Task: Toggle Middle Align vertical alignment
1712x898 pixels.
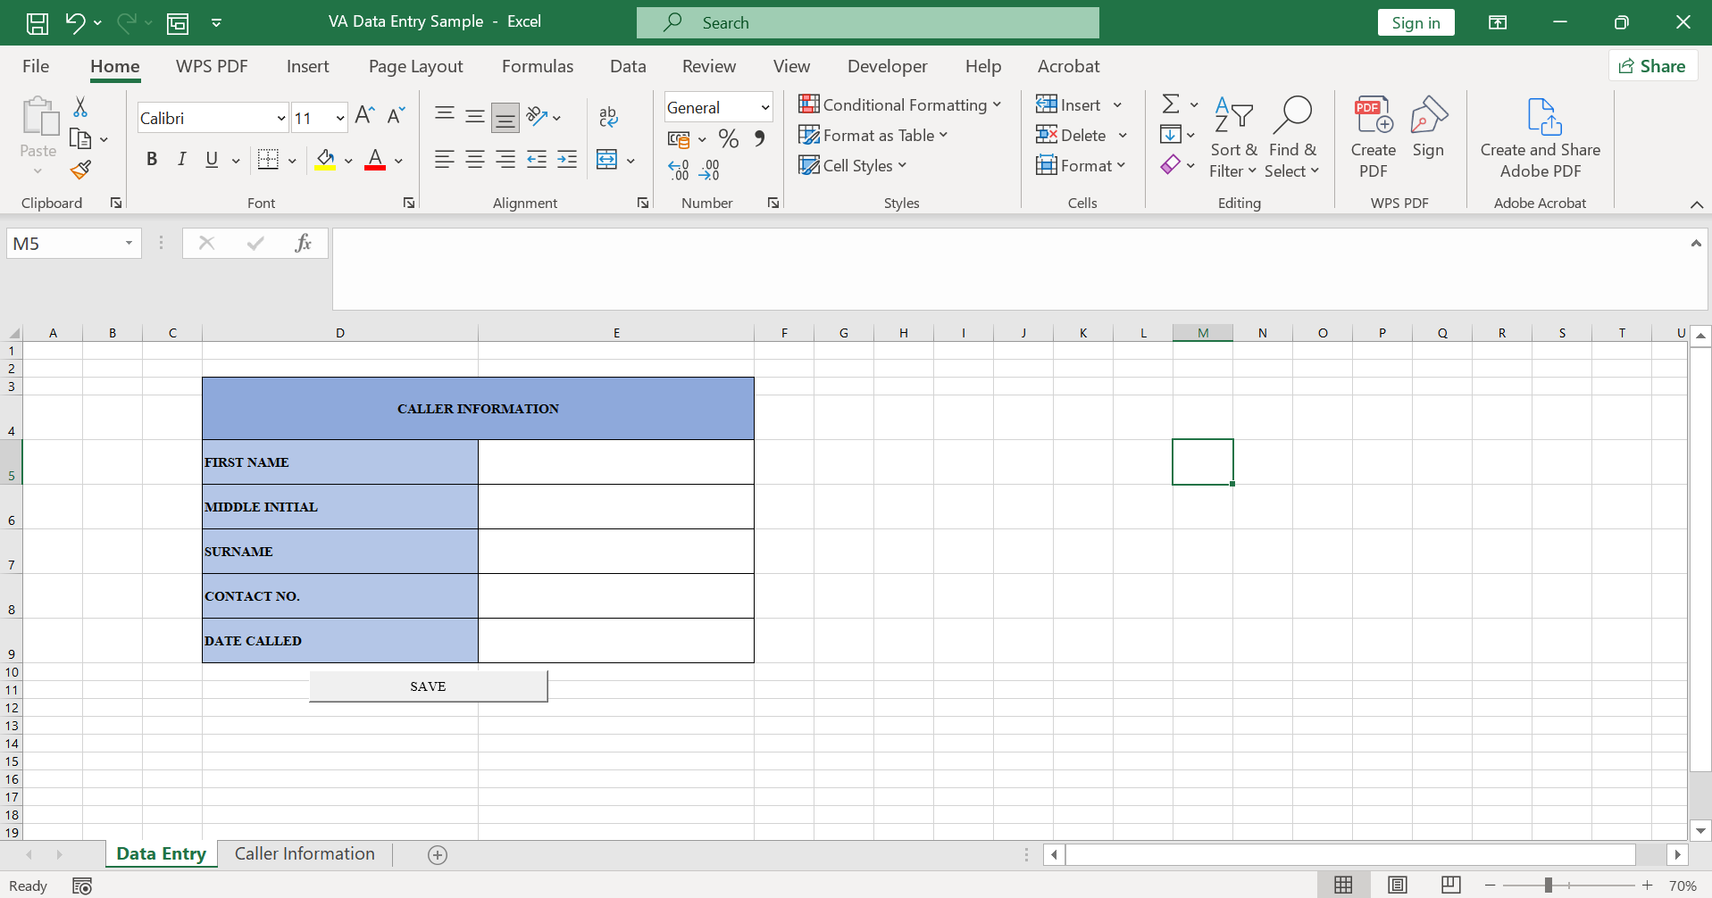Action: click(x=475, y=116)
